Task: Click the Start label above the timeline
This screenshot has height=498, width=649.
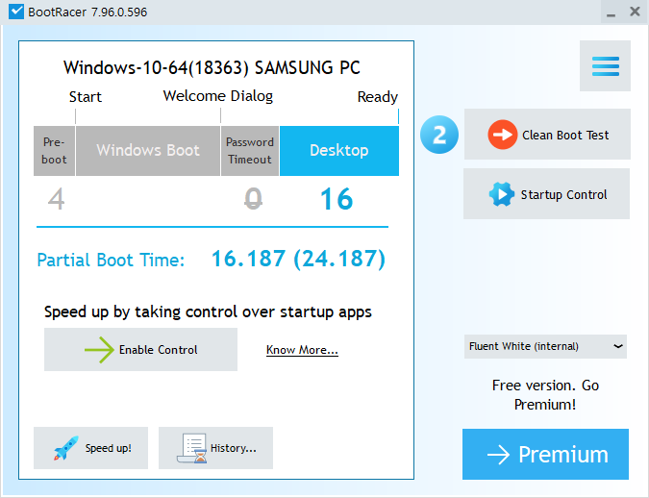Action: click(86, 97)
